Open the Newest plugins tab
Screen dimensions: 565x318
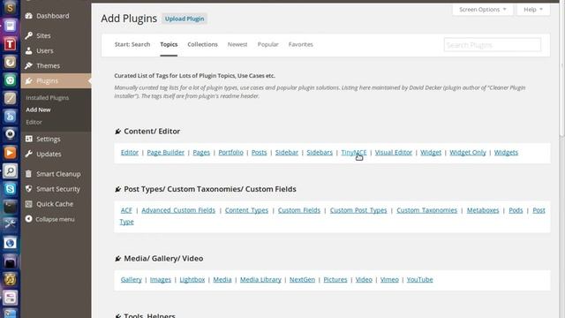coord(237,44)
